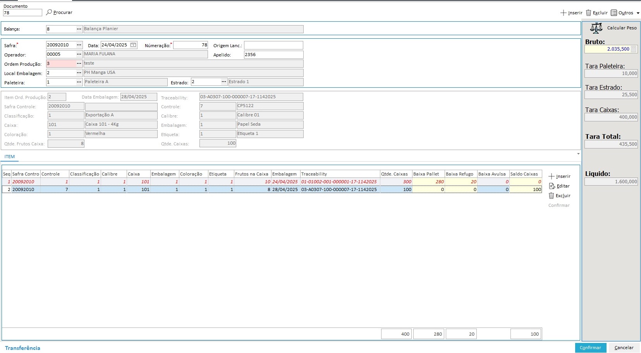Switch to the ITEM tab
Screen dimensions: 641x353
click(x=10, y=157)
